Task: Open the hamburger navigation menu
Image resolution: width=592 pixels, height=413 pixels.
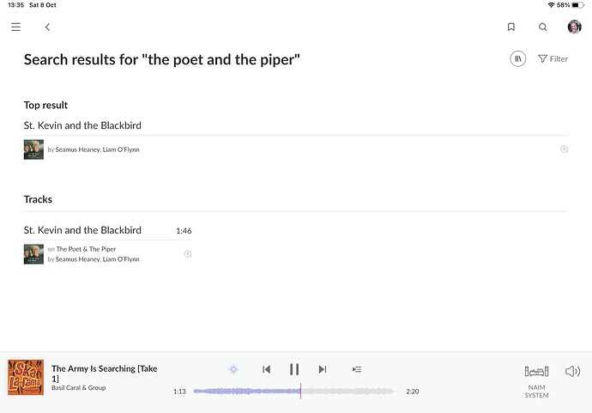Action: 15,27
